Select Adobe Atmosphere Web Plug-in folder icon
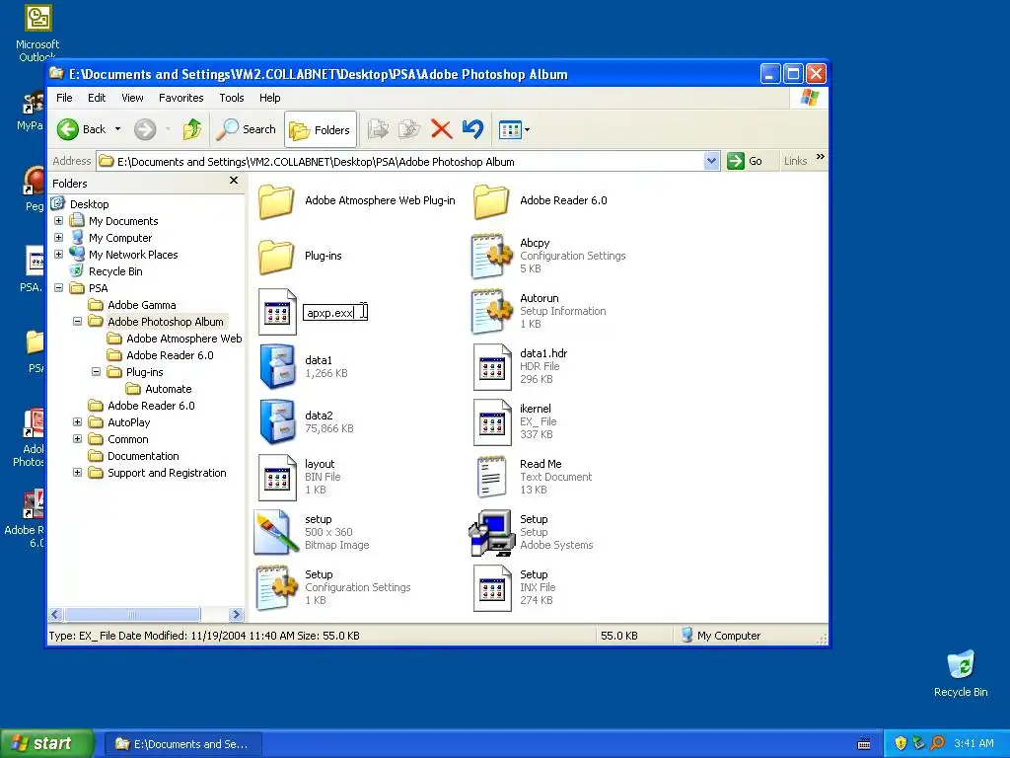The width and height of the screenshot is (1010, 758). [x=277, y=201]
